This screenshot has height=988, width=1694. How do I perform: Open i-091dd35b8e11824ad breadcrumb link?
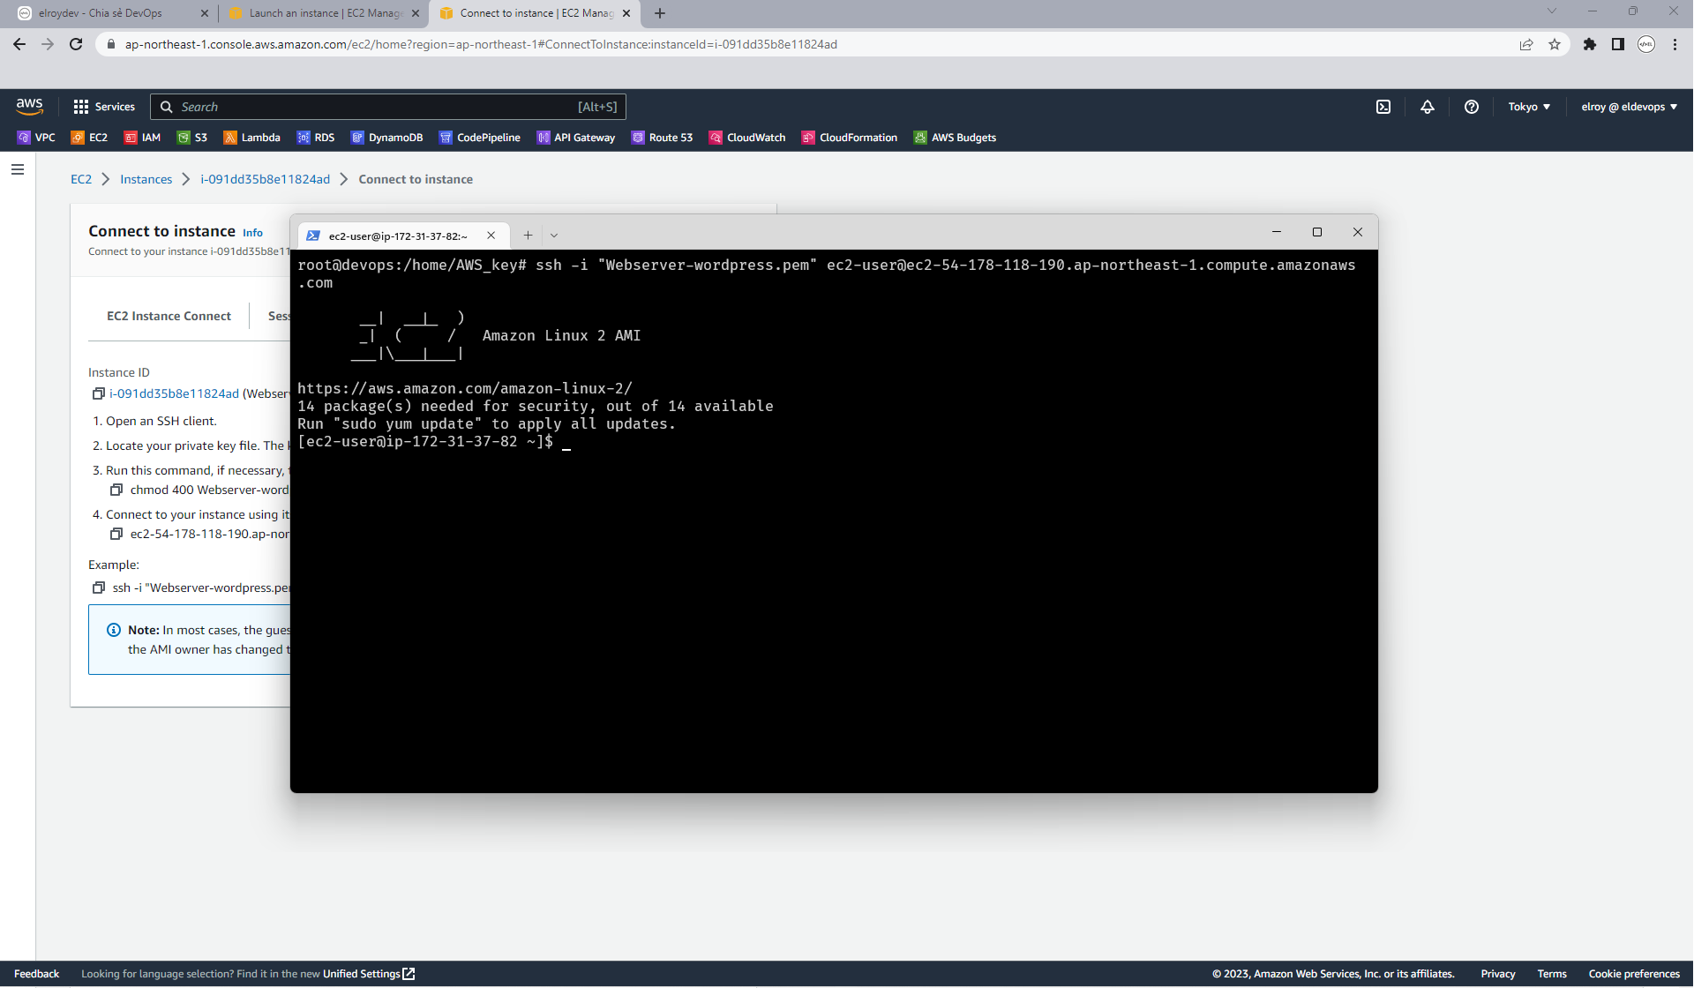(265, 179)
